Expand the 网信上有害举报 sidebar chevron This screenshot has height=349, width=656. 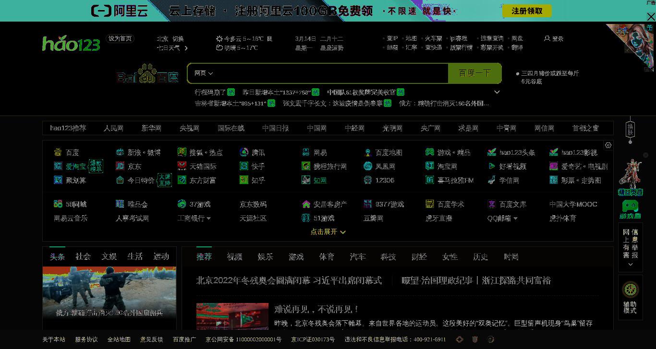(x=631, y=264)
